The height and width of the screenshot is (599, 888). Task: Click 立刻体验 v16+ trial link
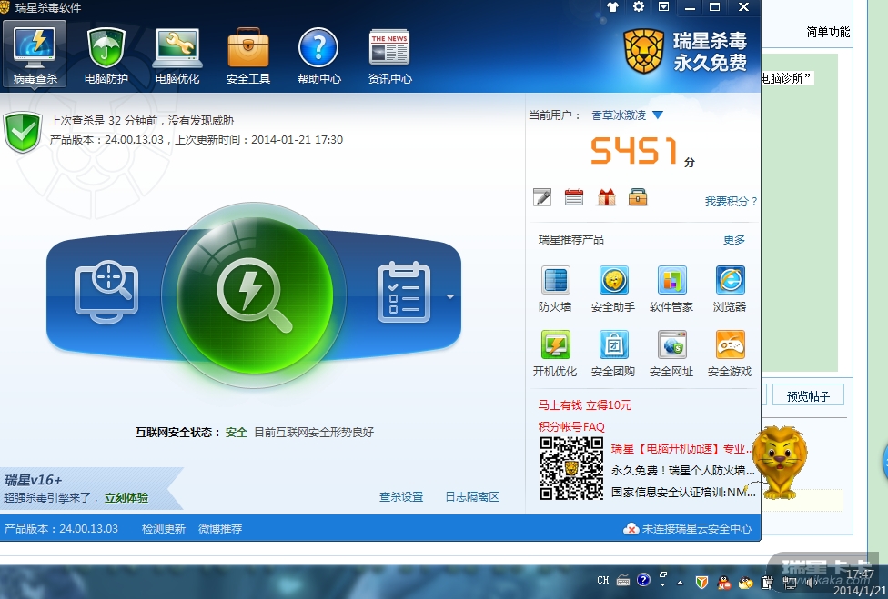point(126,498)
